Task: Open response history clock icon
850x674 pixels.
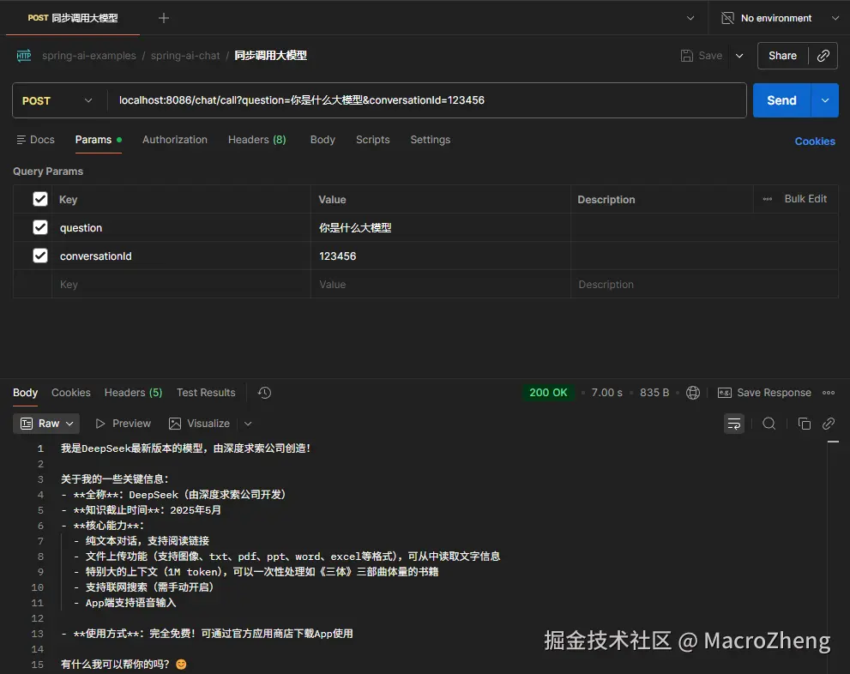Action: click(264, 393)
